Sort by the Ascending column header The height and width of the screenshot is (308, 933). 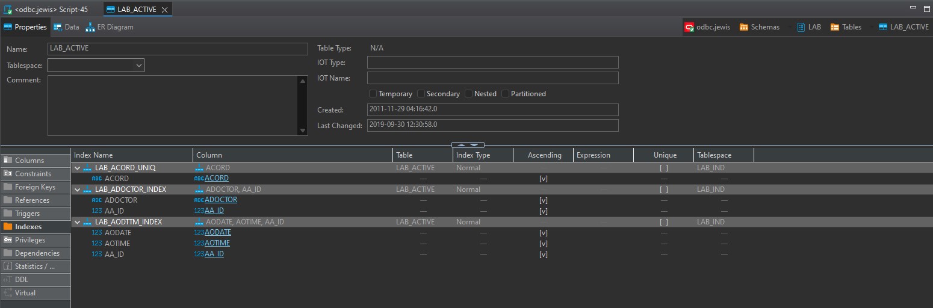coord(543,155)
